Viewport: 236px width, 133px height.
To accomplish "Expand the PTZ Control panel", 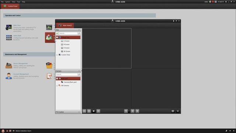I will pos(79,112).
